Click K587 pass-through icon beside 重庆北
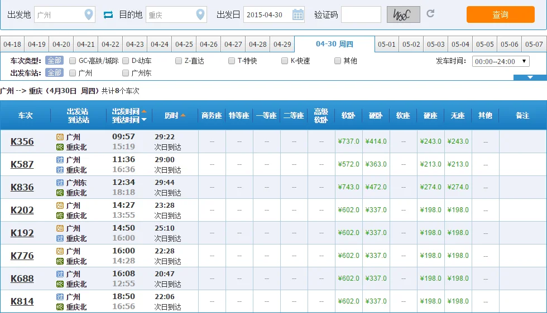547x313 pixels. point(60,170)
